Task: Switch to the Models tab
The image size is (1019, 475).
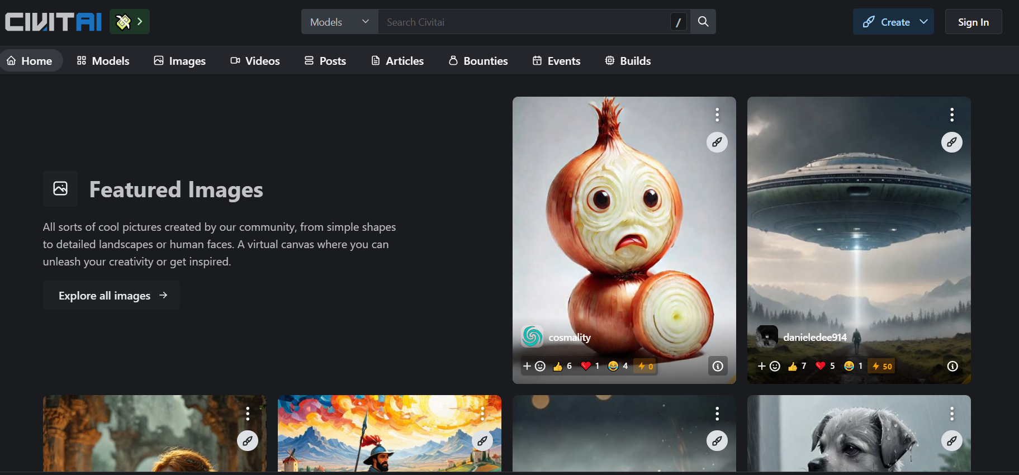Action: [x=103, y=60]
